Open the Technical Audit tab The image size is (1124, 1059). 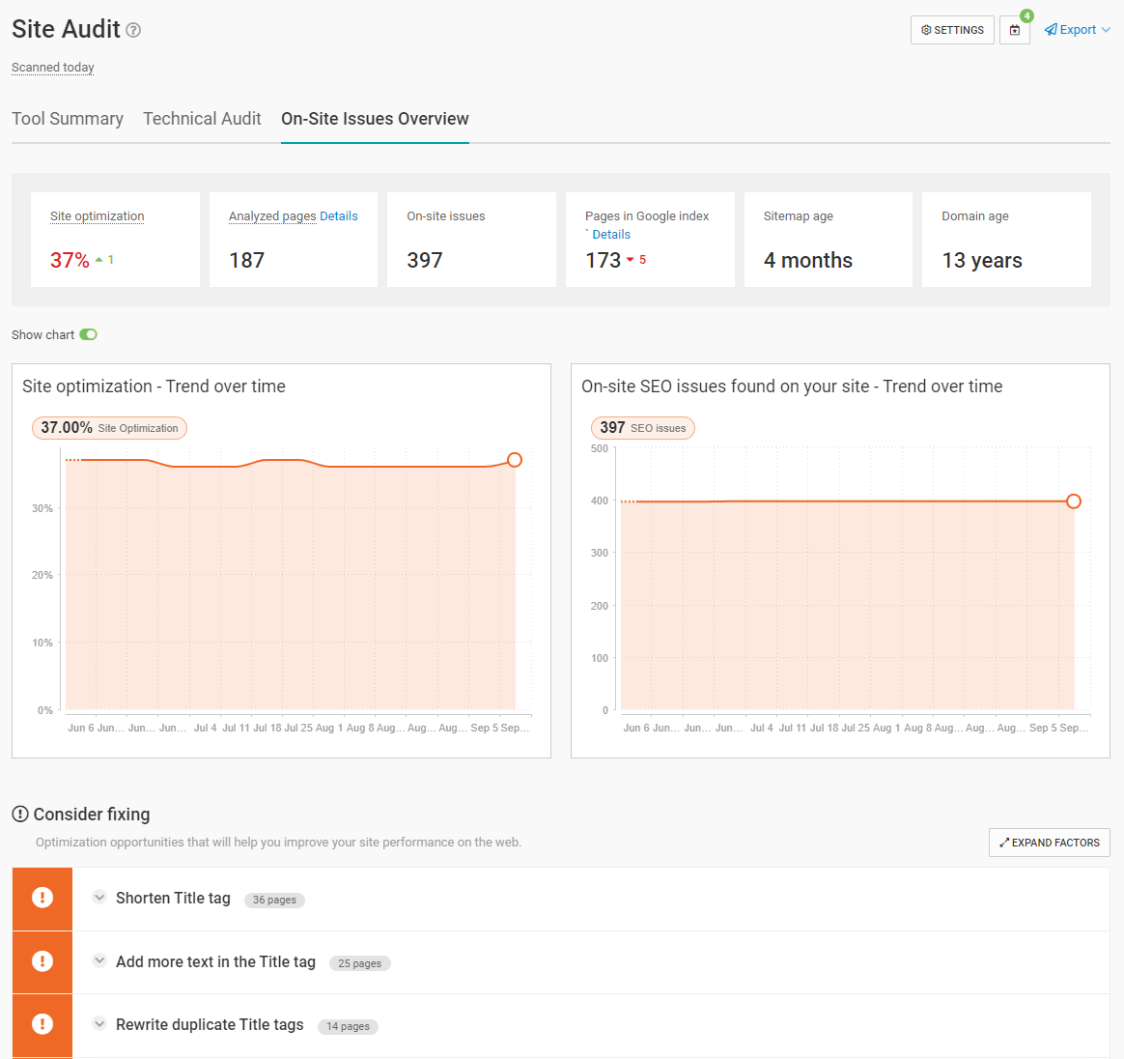click(x=202, y=118)
